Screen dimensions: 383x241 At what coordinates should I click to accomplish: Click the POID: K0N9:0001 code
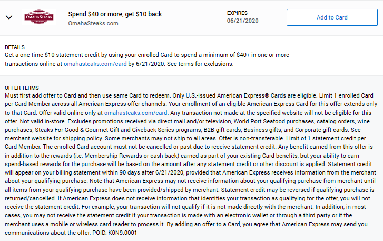[x=114, y=233]
